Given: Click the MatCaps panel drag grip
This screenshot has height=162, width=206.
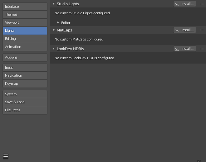Looking at the screenshot, I should (202, 30).
